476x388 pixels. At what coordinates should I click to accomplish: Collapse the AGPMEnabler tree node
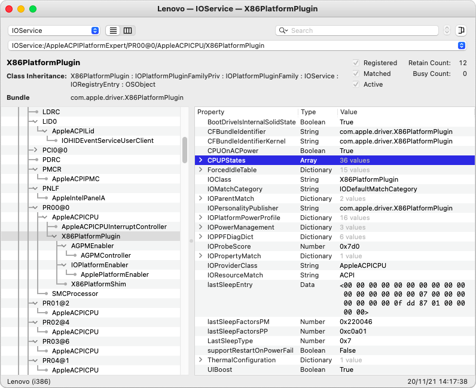(64, 246)
